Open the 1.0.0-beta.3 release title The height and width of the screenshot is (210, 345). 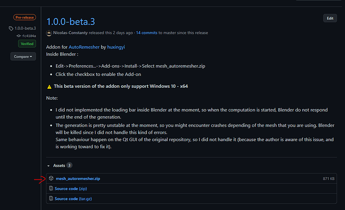coord(70,22)
